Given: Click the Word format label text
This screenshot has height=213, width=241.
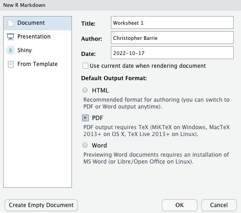Looking at the screenshot, I should click(99, 145).
